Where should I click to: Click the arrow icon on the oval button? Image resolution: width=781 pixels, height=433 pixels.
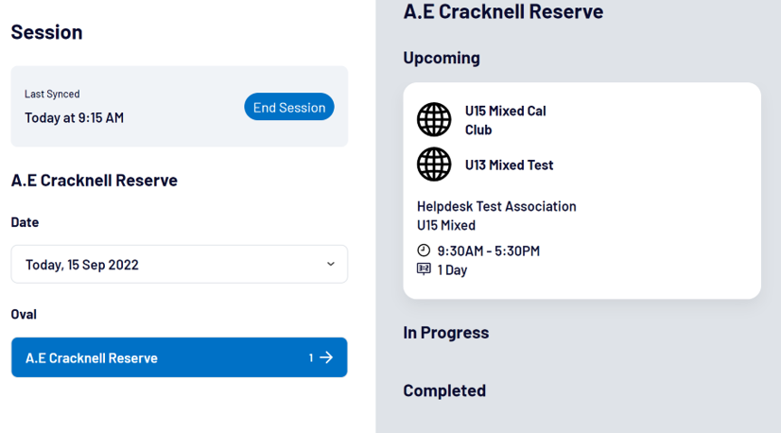326,357
